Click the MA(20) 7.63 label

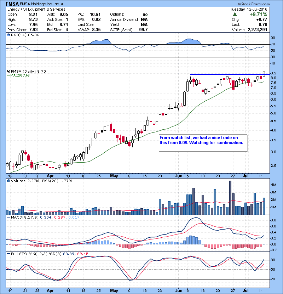point(20,75)
